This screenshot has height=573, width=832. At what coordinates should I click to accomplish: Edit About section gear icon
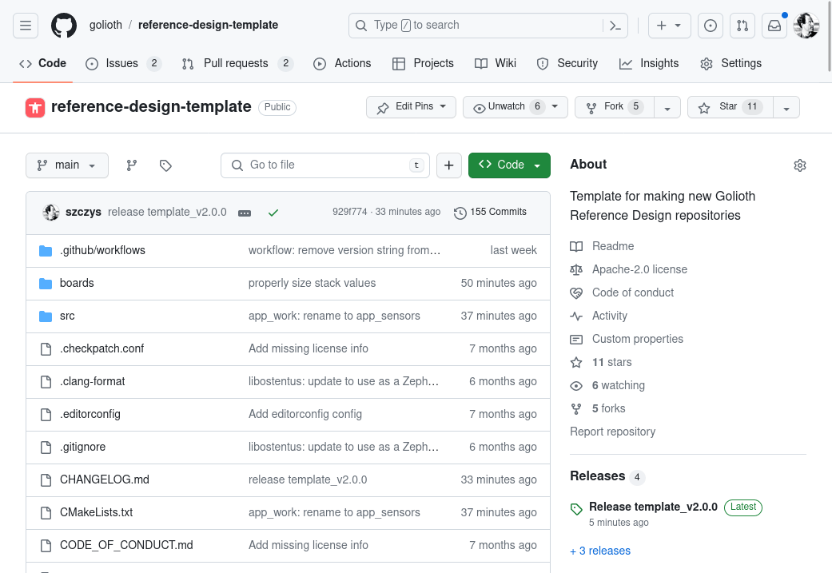(x=800, y=165)
